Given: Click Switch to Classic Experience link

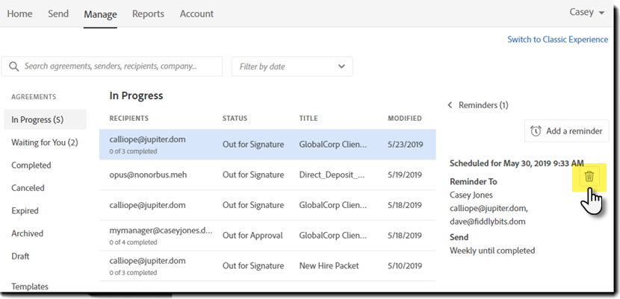Looking at the screenshot, I should 557,40.
